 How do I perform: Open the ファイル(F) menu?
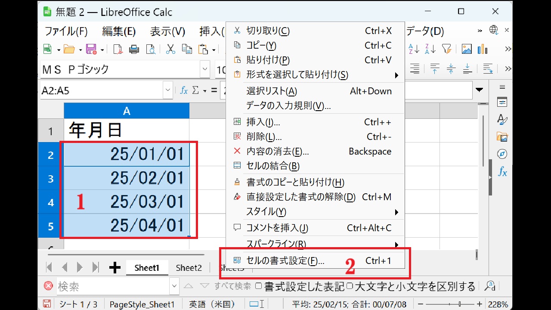point(66,31)
